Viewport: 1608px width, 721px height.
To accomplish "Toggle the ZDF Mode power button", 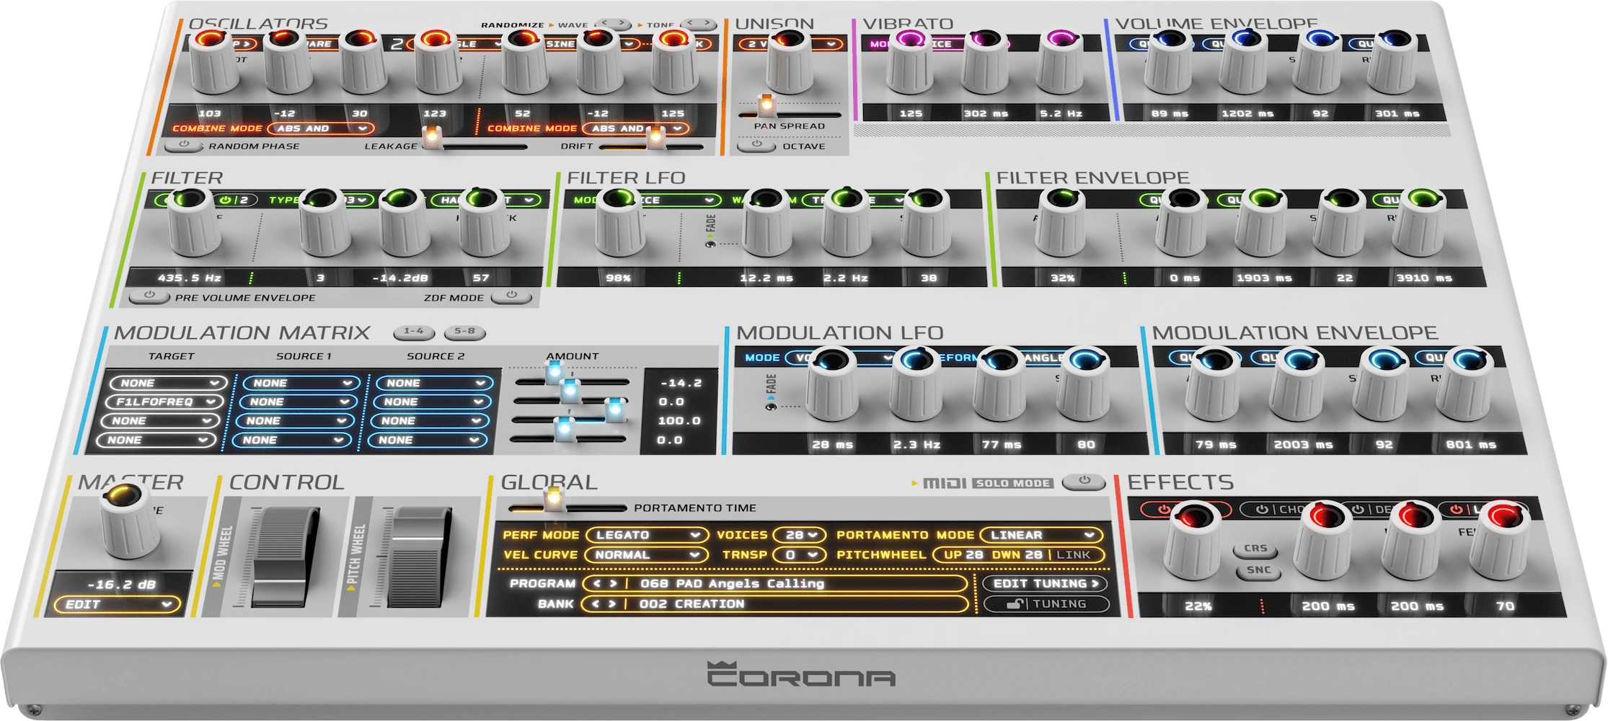I will (511, 296).
